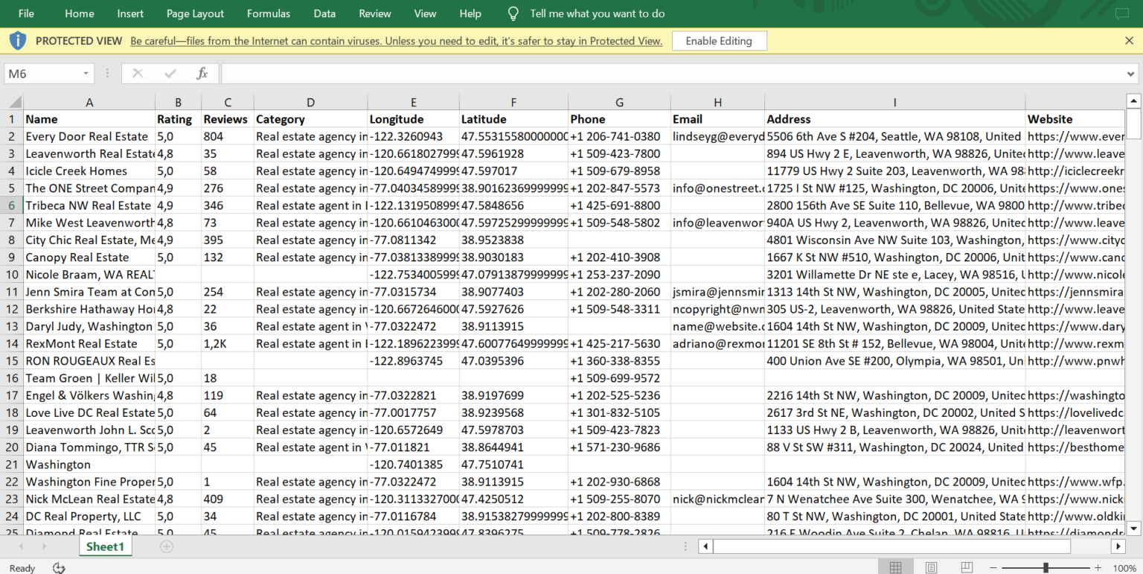This screenshot has width=1143, height=574.
Task: Click the Enable Editing button
Action: [719, 40]
